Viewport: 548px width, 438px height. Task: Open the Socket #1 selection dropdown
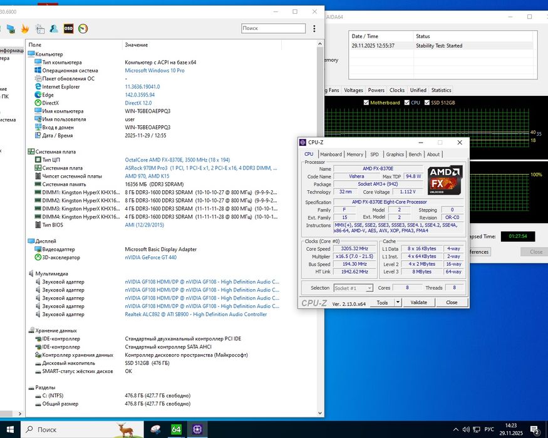click(x=353, y=288)
